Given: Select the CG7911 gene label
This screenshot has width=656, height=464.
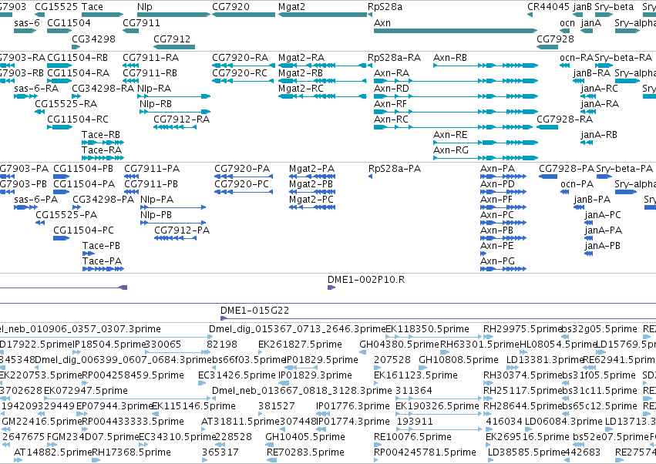Looking at the screenshot, I should [141, 23].
